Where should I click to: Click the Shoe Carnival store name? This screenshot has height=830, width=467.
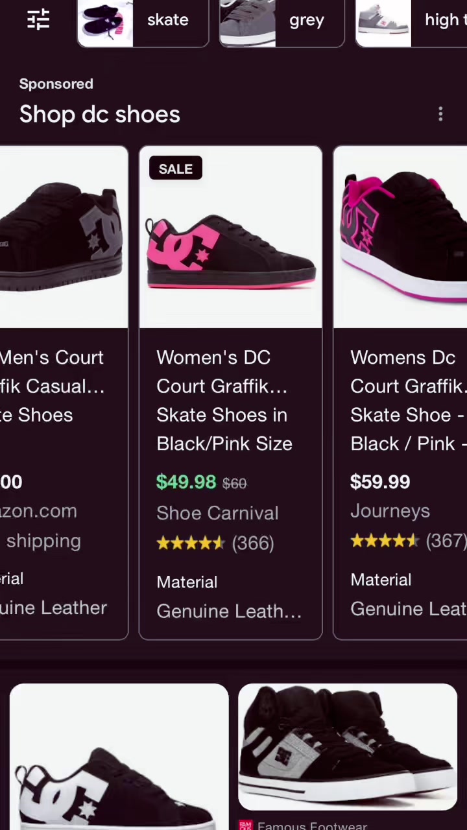217,513
